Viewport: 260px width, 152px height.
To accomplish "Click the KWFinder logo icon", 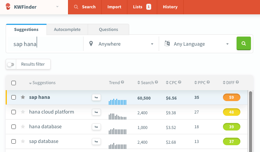I will point(8,7).
